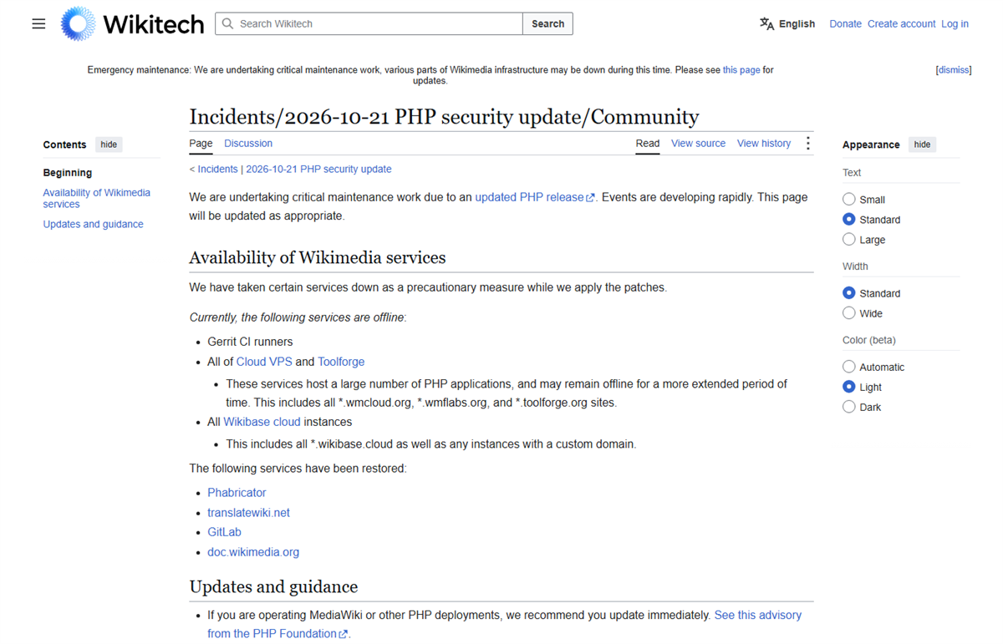This screenshot has height=644, width=1003.
Task: Open the English language dropdown
Action: pyautogui.click(x=787, y=23)
